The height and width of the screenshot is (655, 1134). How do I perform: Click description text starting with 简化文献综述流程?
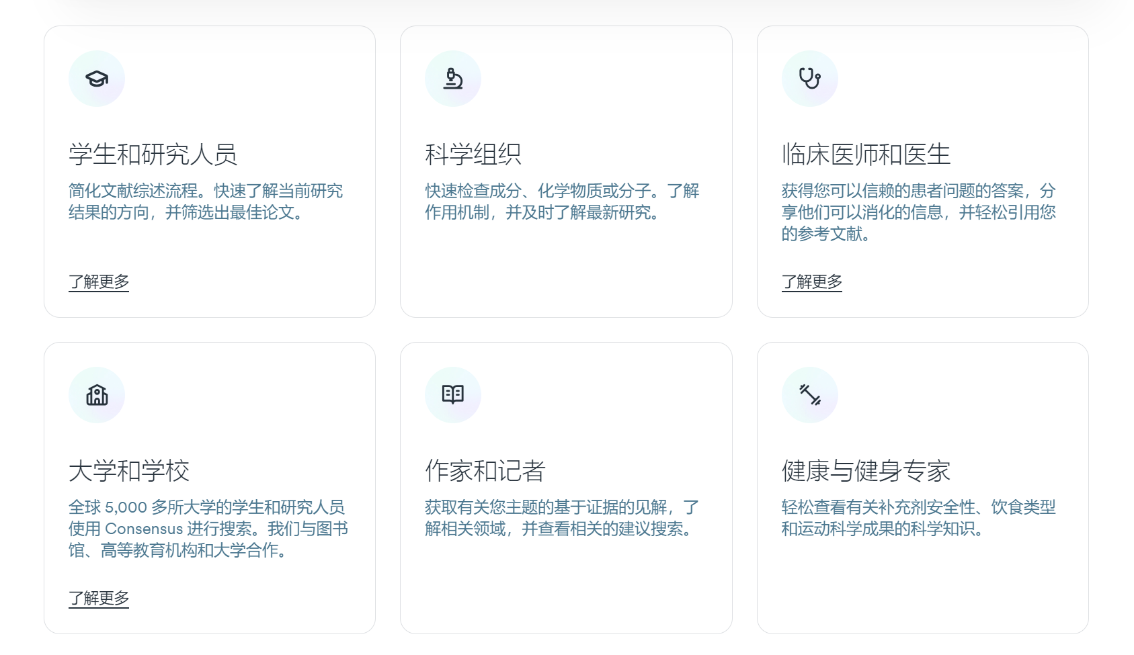click(205, 202)
